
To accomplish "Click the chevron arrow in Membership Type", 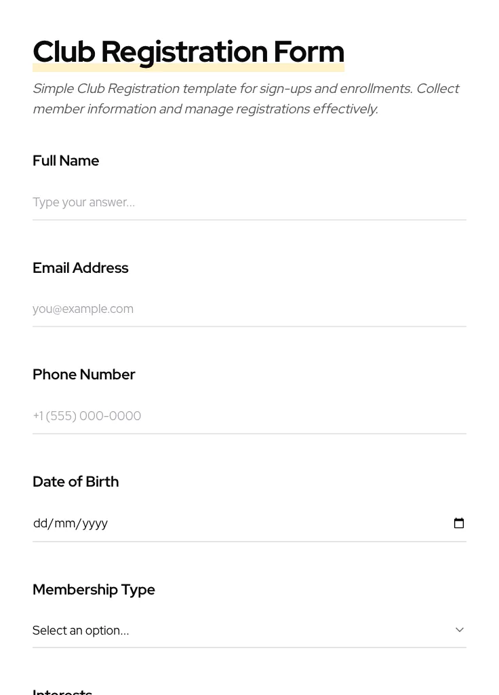I will [x=460, y=630].
